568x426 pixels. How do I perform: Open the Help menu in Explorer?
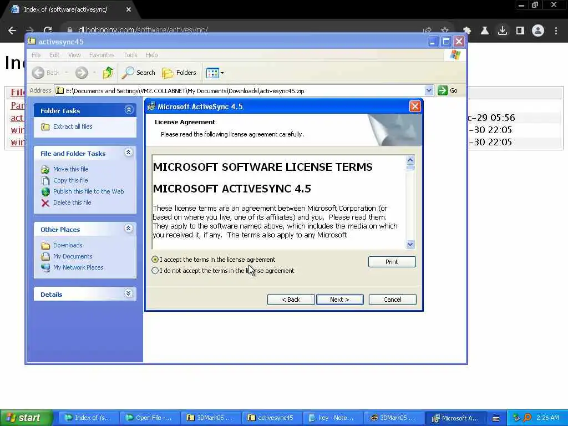[152, 55]
